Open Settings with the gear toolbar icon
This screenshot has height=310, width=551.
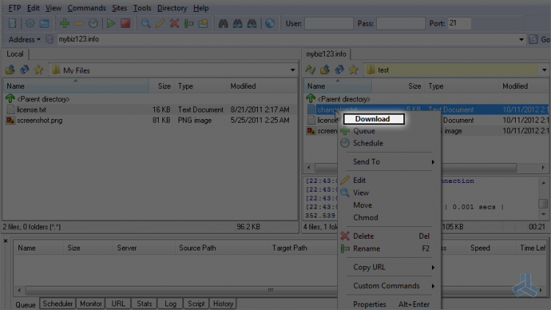[30, 24]
